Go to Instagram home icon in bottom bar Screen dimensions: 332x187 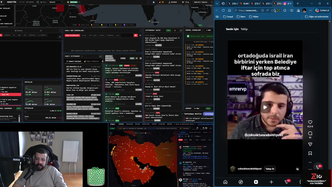[225, 182]
